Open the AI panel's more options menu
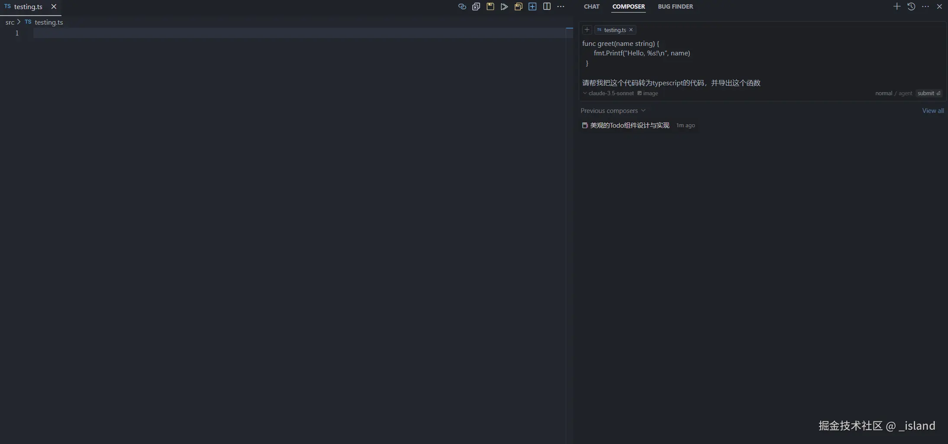The height and width of the screenshot is (444, 948). click(x=925, y=6)
